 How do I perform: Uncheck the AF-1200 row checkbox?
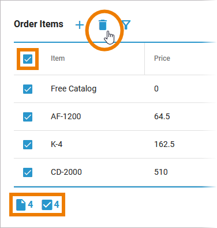[x=28, y=117]
